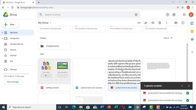Open Drive settings gear
Viewport: 196px width, 110px height.
point(174,15)
